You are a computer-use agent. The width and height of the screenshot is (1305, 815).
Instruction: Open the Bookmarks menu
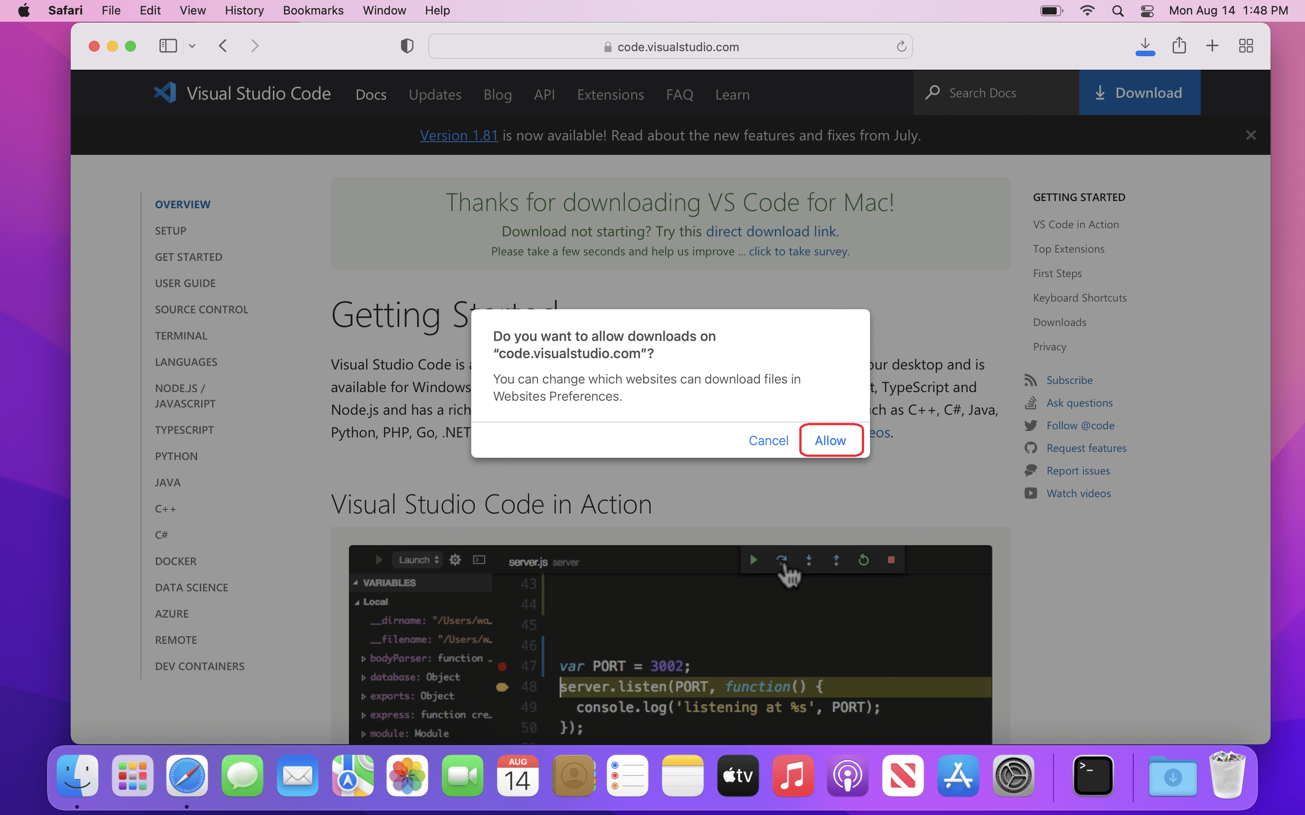(313, 10)
